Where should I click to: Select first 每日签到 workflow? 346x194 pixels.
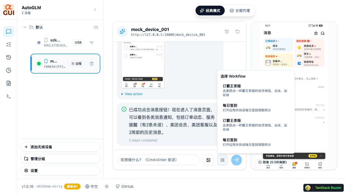click(x=256, y=108)
